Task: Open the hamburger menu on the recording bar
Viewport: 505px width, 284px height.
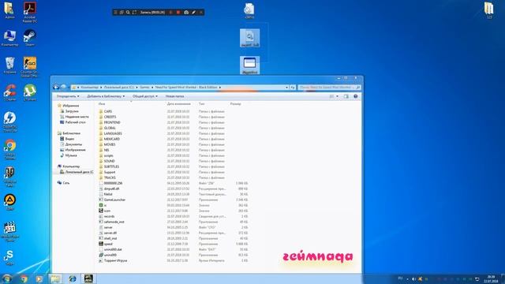Action: pos(115,13)
